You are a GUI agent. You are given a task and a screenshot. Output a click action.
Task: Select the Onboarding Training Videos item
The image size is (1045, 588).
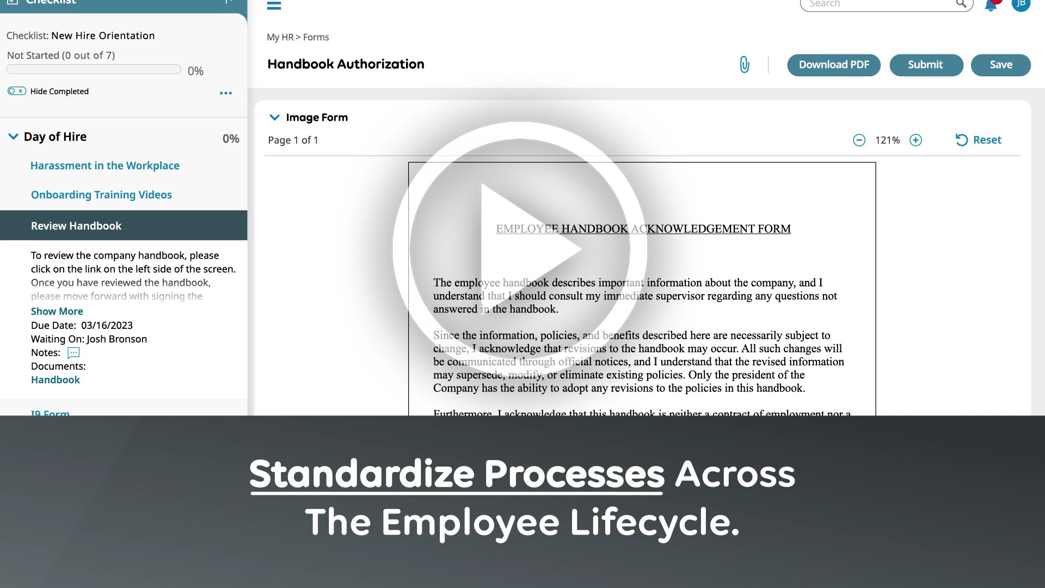click(x=101, y=194)
